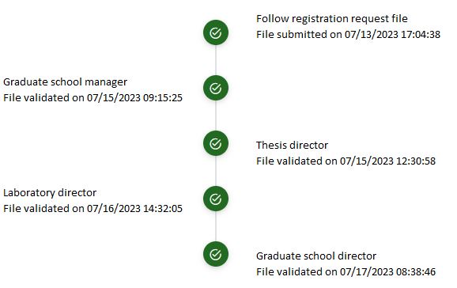Select 'File validated on 07/15/2023 12:30:58' text
The width and height of the screenshot is (457, 288).
[x=346, y=161]
